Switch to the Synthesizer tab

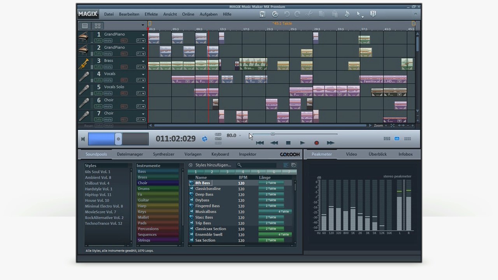163,154
